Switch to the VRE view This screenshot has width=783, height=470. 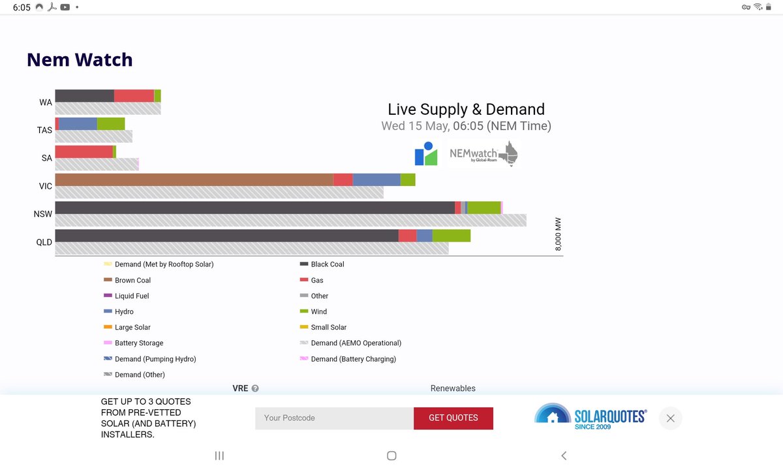[239, 388]
